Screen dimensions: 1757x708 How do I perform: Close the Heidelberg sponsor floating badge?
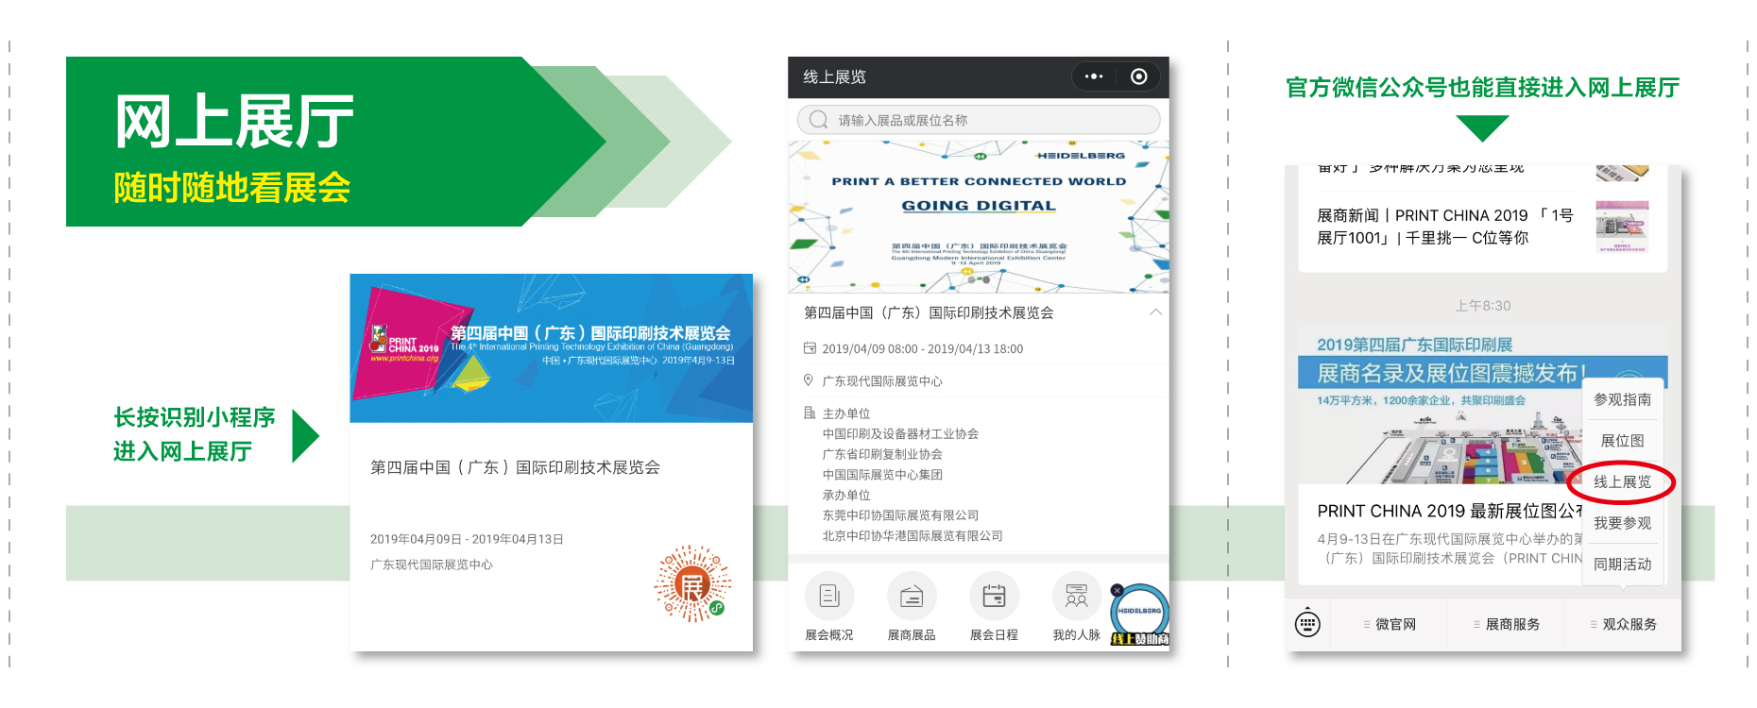click(x=1117, y=590)
